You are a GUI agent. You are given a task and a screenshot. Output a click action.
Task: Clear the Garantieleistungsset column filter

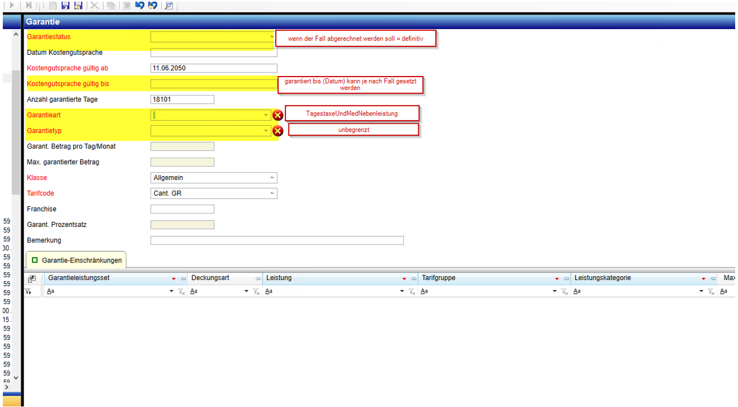181,292
